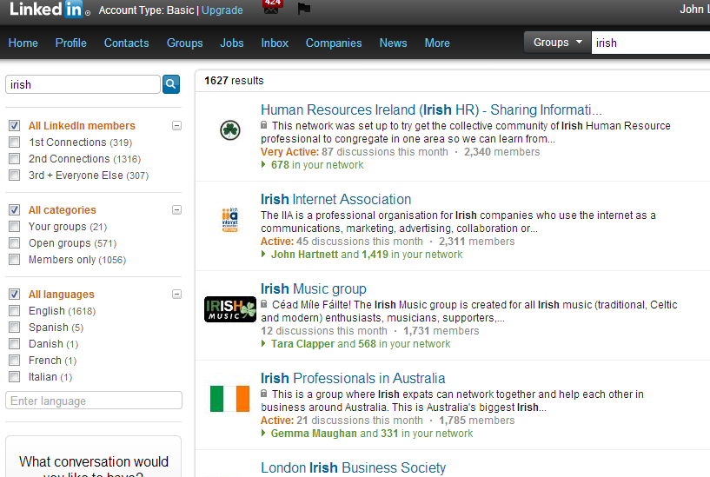
Task: Go to the Companies menu
Action: coord(334,43)
